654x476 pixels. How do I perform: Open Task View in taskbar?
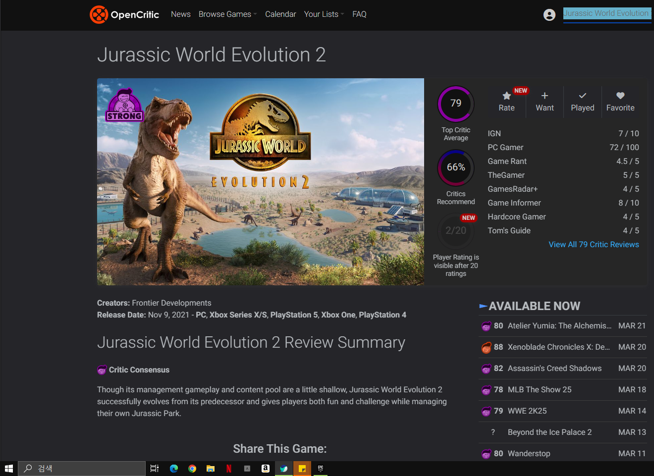(155, 469)
